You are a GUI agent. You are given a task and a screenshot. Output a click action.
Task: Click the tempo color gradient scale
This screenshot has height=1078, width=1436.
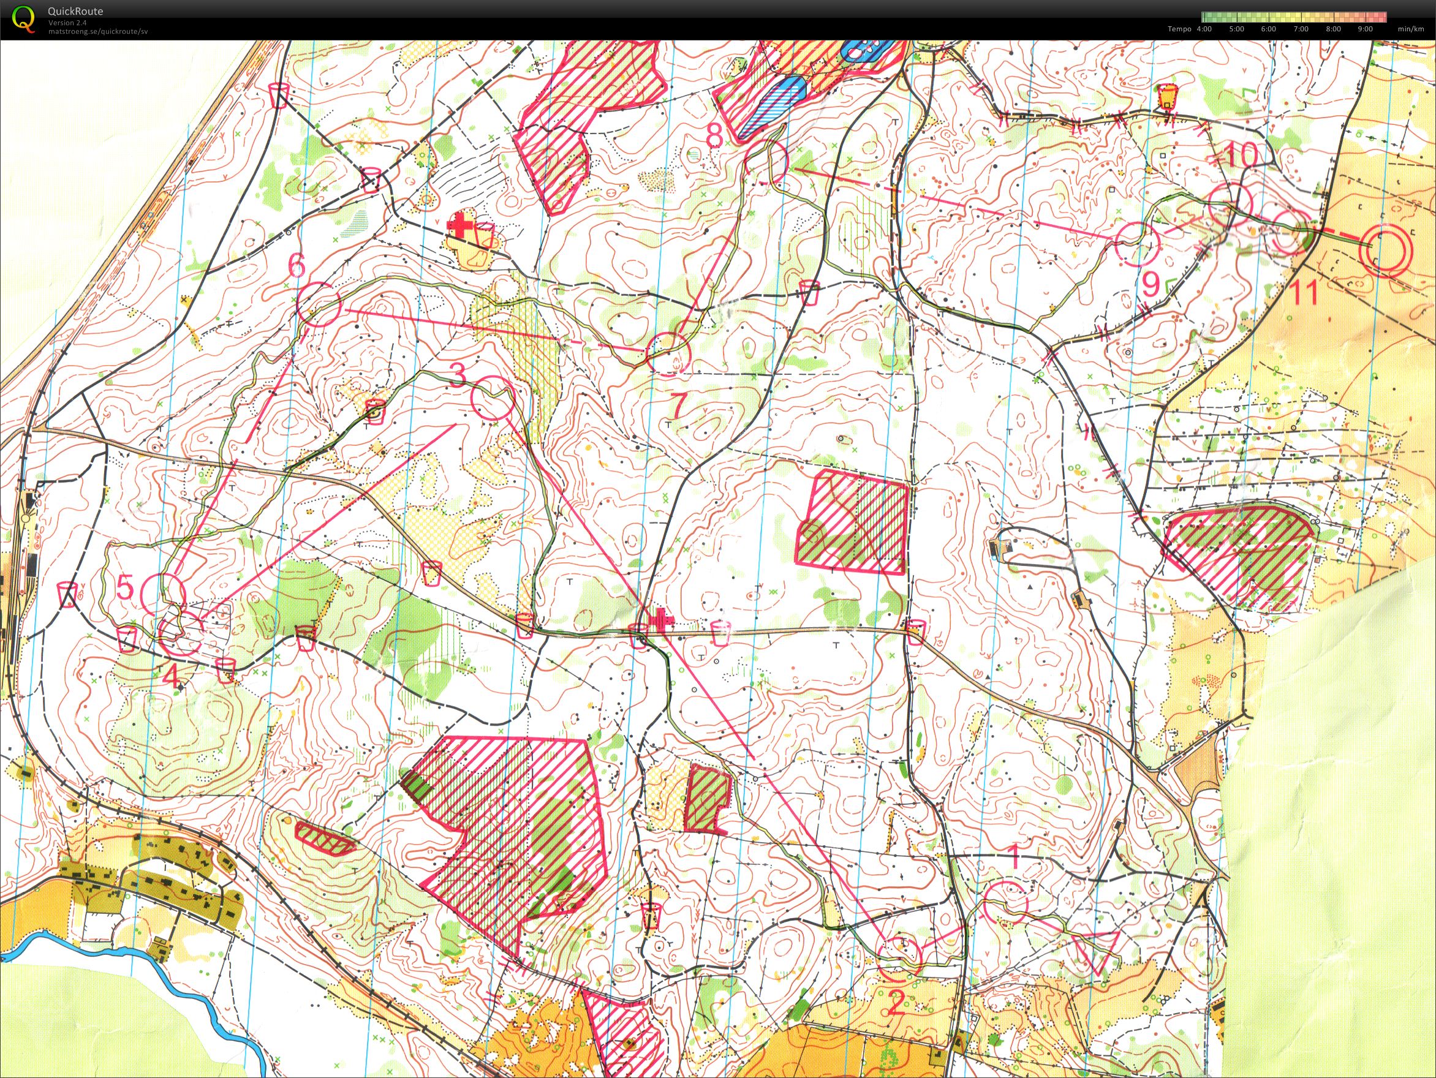pyautogui.click(x=1294, y=17)
